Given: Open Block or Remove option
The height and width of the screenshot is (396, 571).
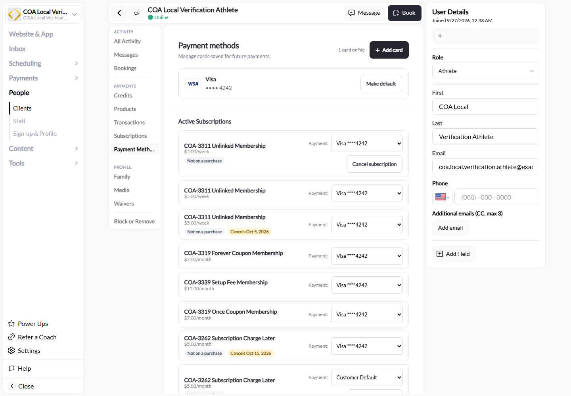Looking at the screenshot, I should coord(134,221).
